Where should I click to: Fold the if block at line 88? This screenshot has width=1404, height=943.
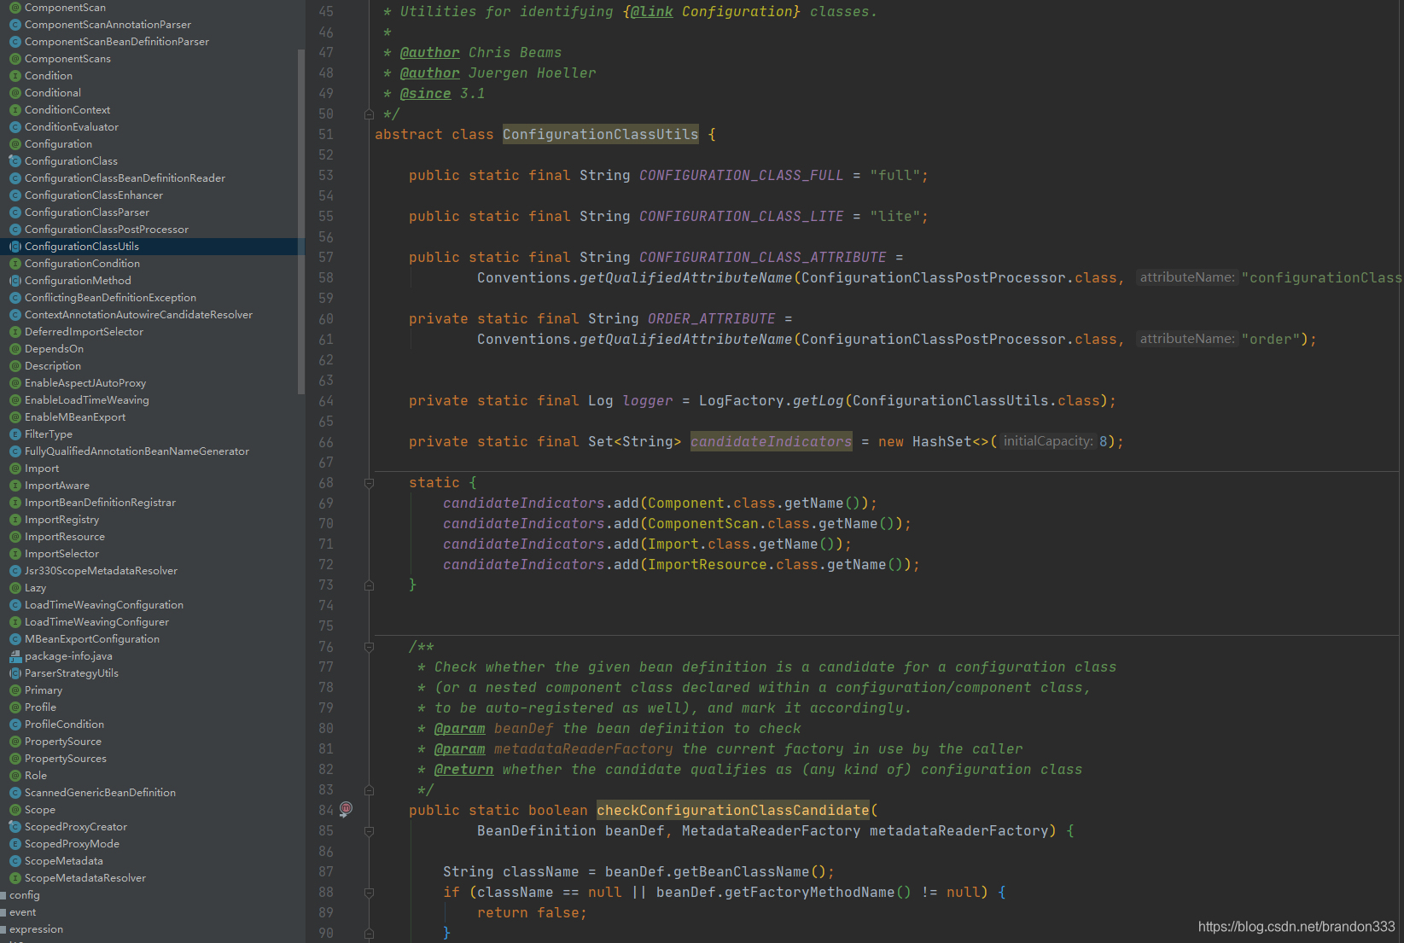click(369, 893)
